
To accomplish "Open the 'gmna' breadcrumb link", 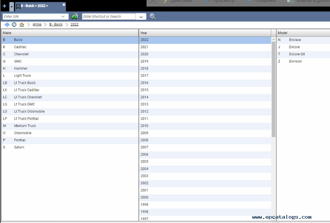I will (37, 24).
